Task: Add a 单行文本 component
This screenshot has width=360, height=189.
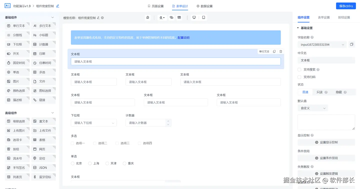Action: pos(17,26)
